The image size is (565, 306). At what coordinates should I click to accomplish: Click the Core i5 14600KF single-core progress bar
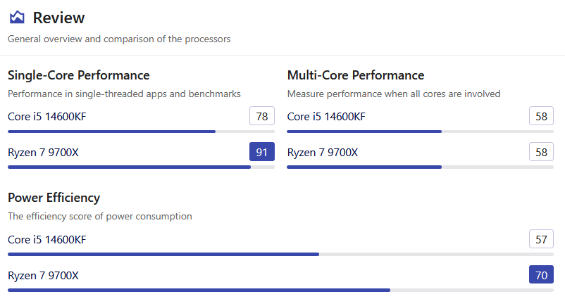point(141,132)
